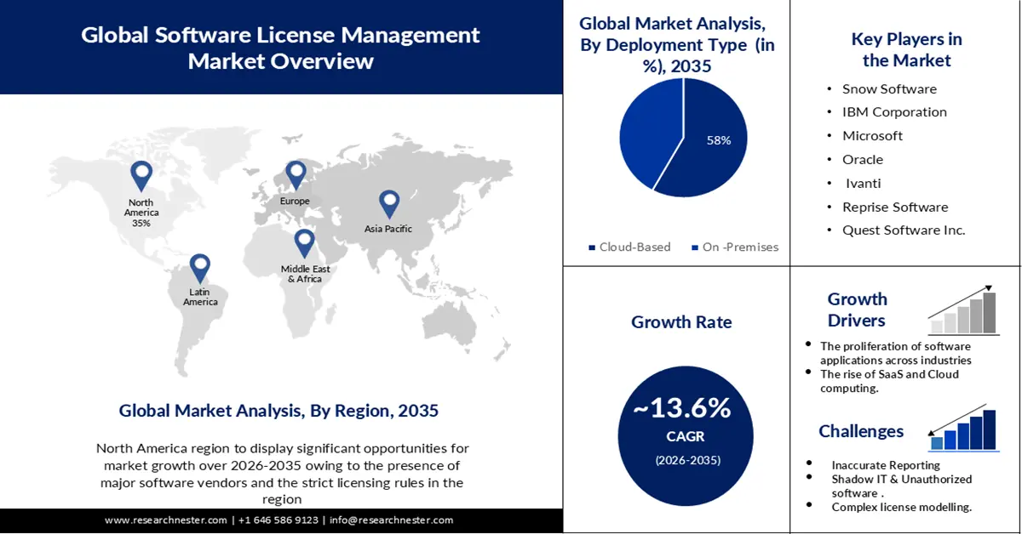Image resolution: width=1022 pixels, height=534 pixels.
Task: Click the Deployment Type chart title
Action: 678,46
